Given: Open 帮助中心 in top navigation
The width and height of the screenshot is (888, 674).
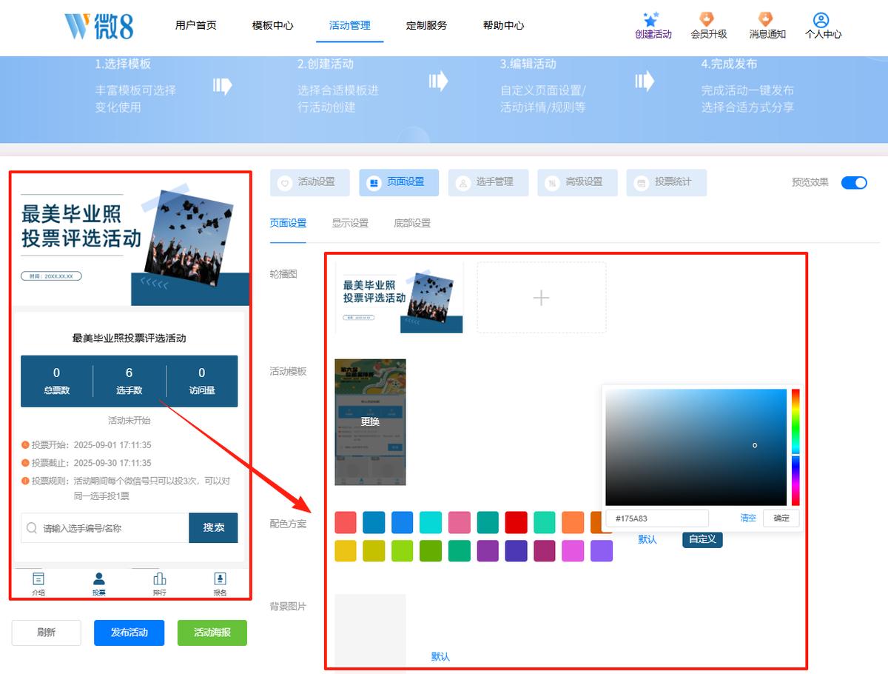Looking at the screenshot, I should [504, 25].
